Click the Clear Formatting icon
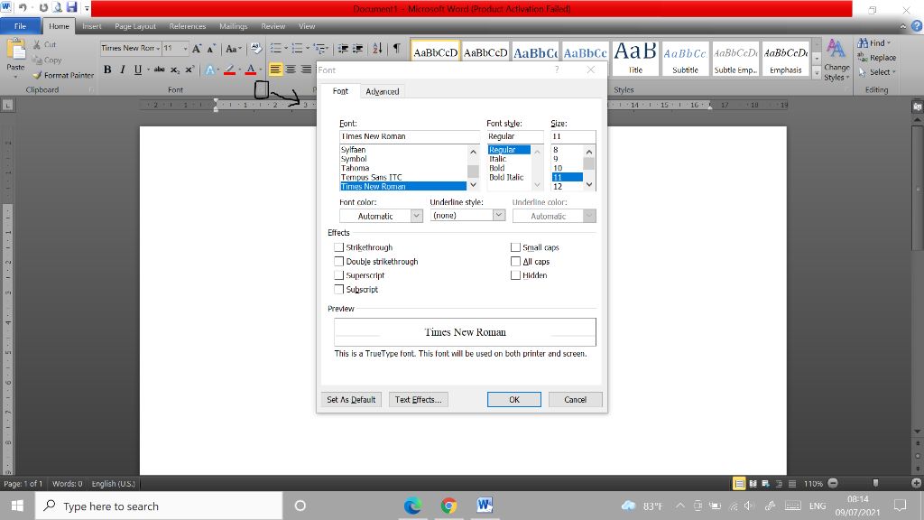 [x=255, y=49]
